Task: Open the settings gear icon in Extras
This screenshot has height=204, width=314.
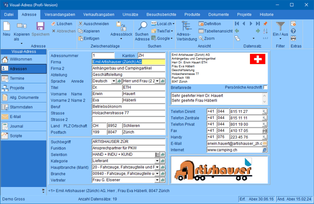Action: click(293, 23)
